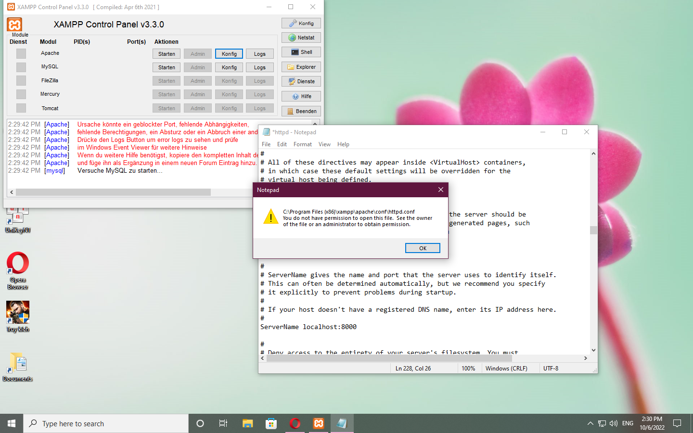Select the Truy Kich desktop game icon
The width and height of the screenshot is (693, 433).
coord(18,317)
